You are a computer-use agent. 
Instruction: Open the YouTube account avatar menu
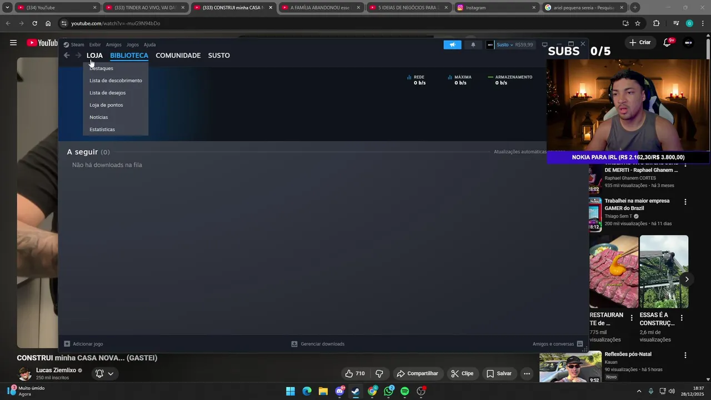pos(688,42)
